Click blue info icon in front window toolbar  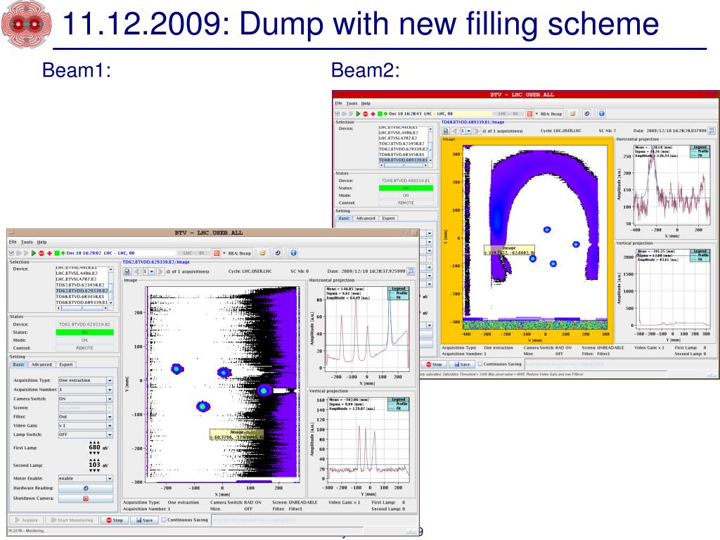(x=293, y=253)
